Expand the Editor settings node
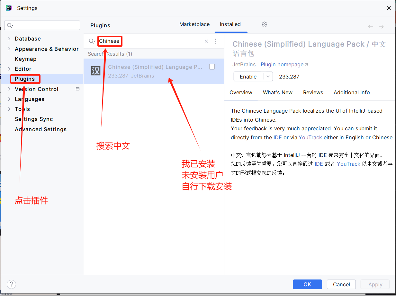 pyautogui.click(x=9, y=69)
